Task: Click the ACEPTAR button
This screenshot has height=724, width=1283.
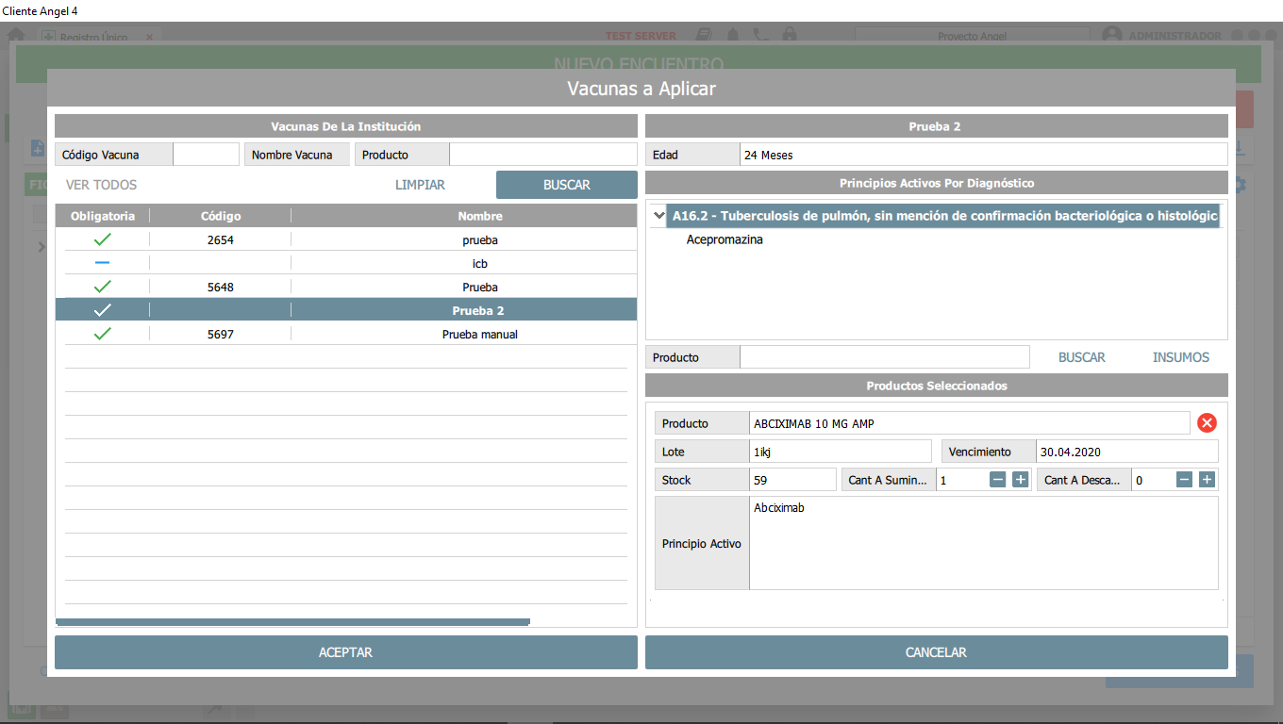Action: tap(345, 651)
